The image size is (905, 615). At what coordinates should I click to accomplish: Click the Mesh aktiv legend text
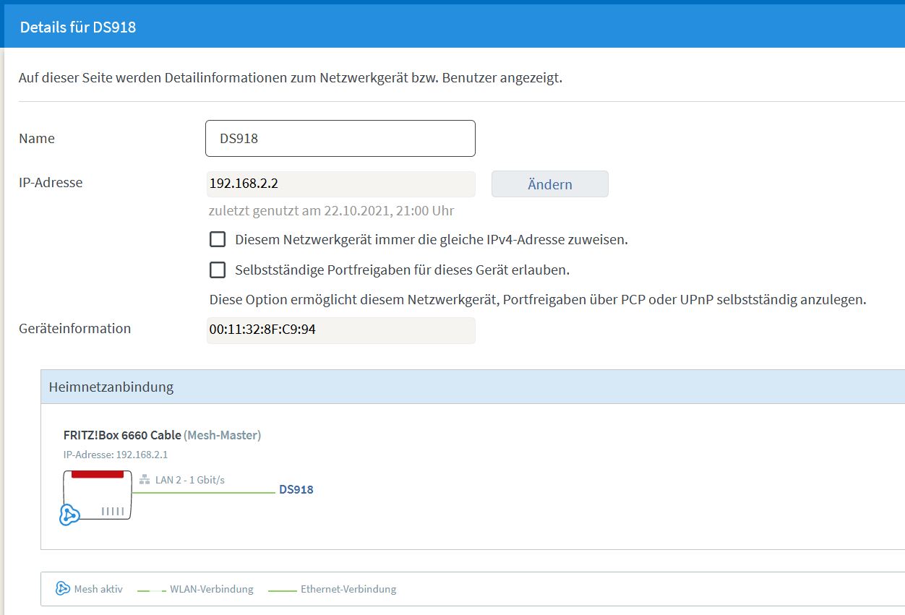[98, 589]
